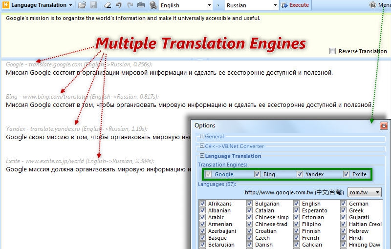The width and height of the screenshot is (391, 249).
Task: Click the Google translate.google.com result header
Action: (79, 64)
